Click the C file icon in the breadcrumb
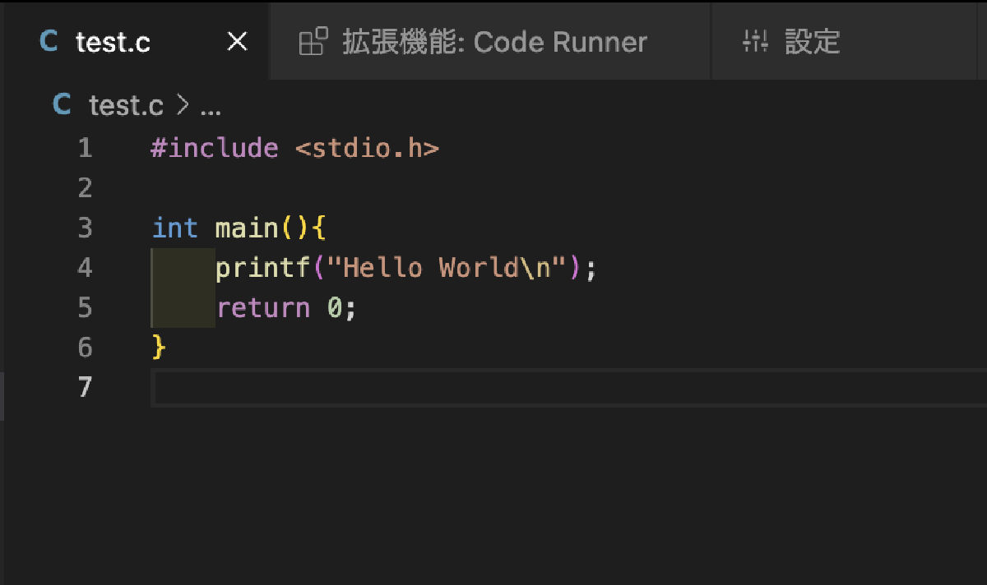 (x=62, y=104)
